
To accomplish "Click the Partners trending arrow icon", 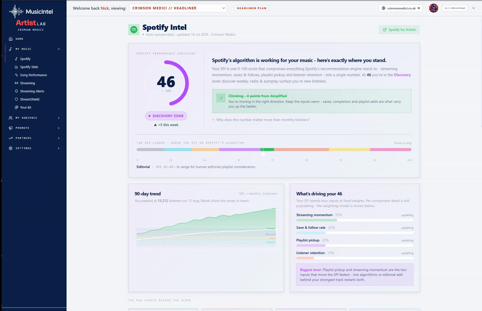I will tap(11, 138).
